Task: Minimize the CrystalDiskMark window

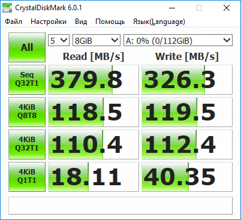Action: click(x=172, y=8)
